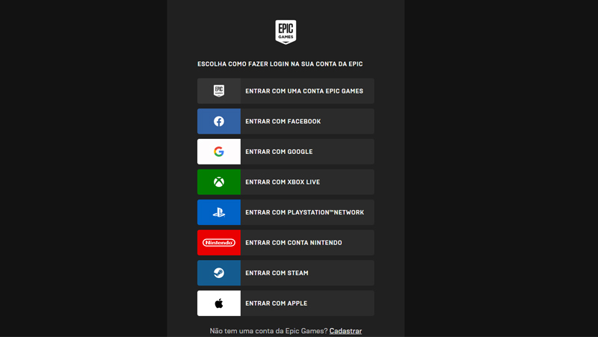Click the Google icon tile
The image size is (598, 337).
tap(219, 152)
